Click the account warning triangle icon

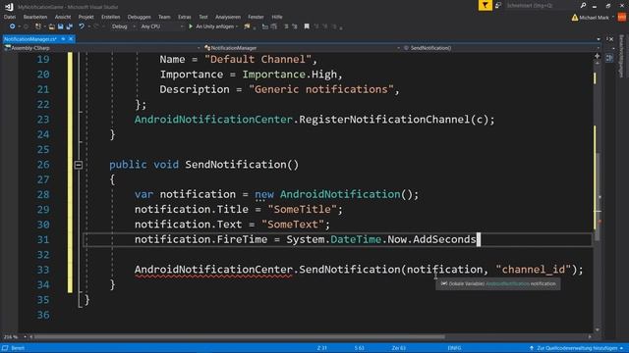tap(575, 18)
